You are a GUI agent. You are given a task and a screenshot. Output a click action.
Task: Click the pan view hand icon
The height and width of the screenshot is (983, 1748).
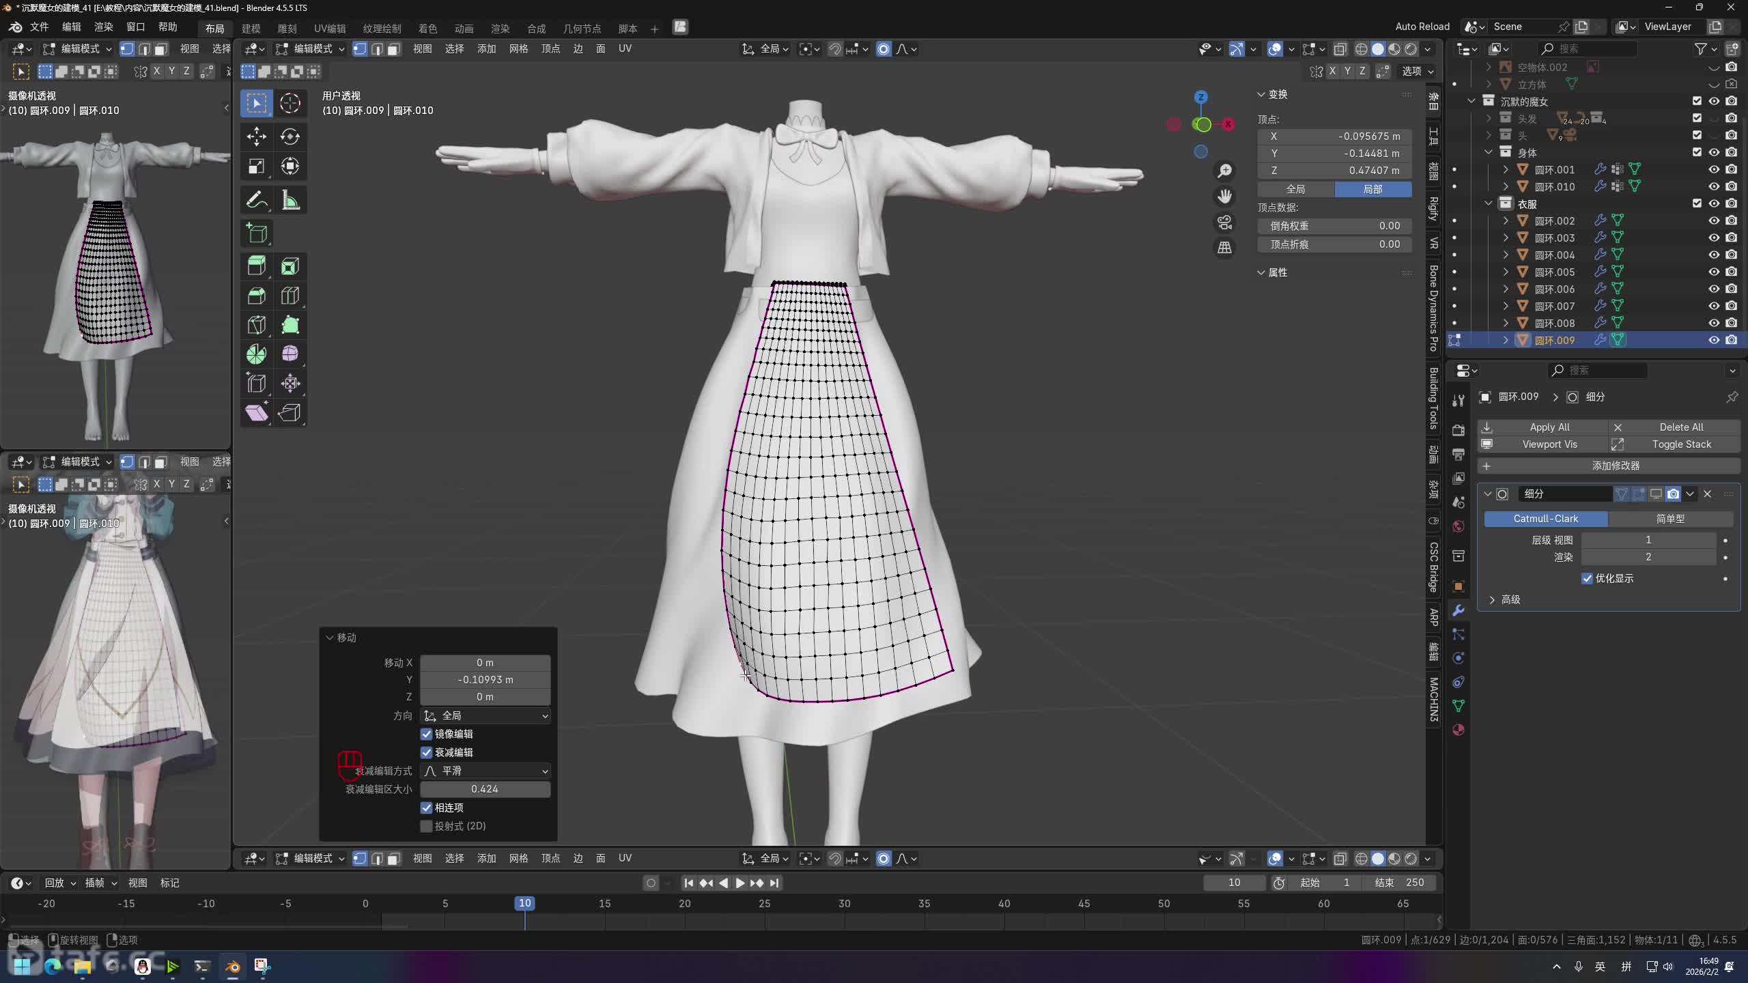pos(1224,197)
